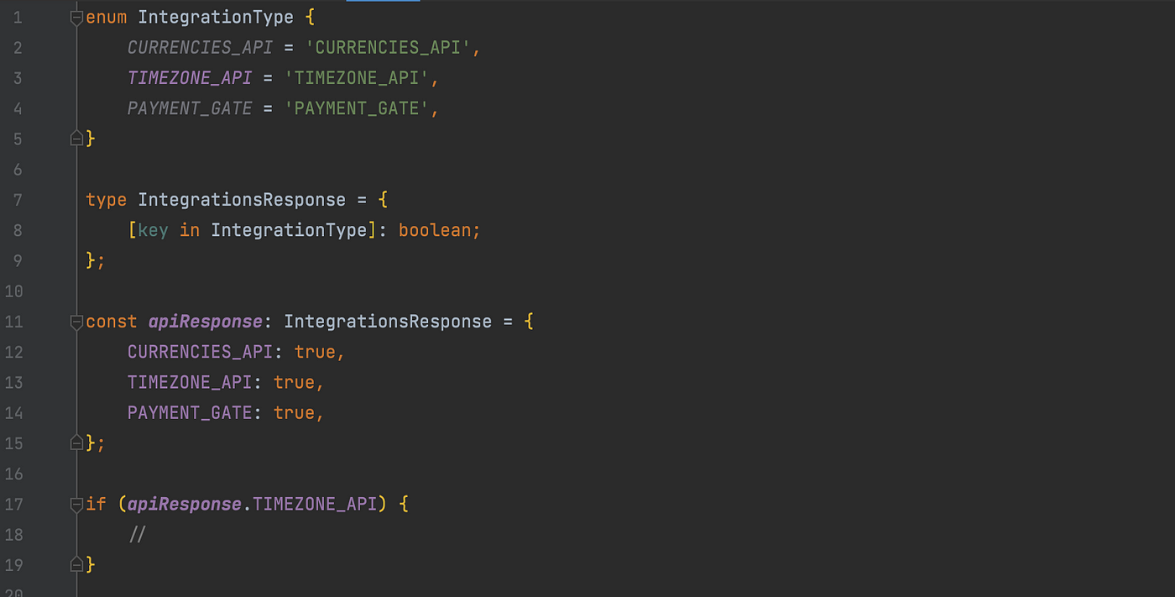Click the true value after CURRENCIES_API
This screenshot has height=597, width=1175.
pyautogui.click(x=315, y=352)
